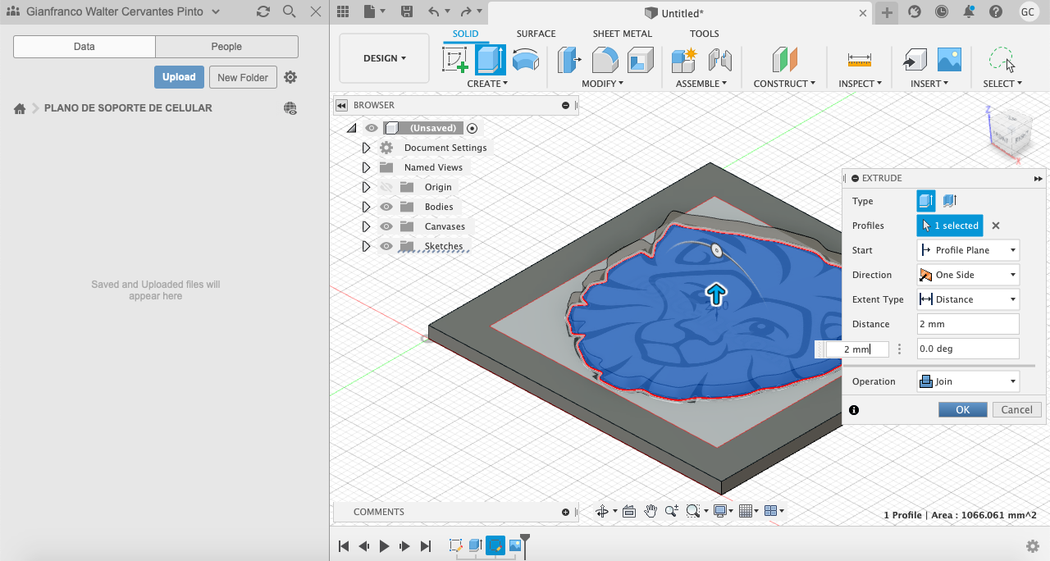The image size is (1050, 561).
Task: Click the New Folder button
Action: [243, 77]
